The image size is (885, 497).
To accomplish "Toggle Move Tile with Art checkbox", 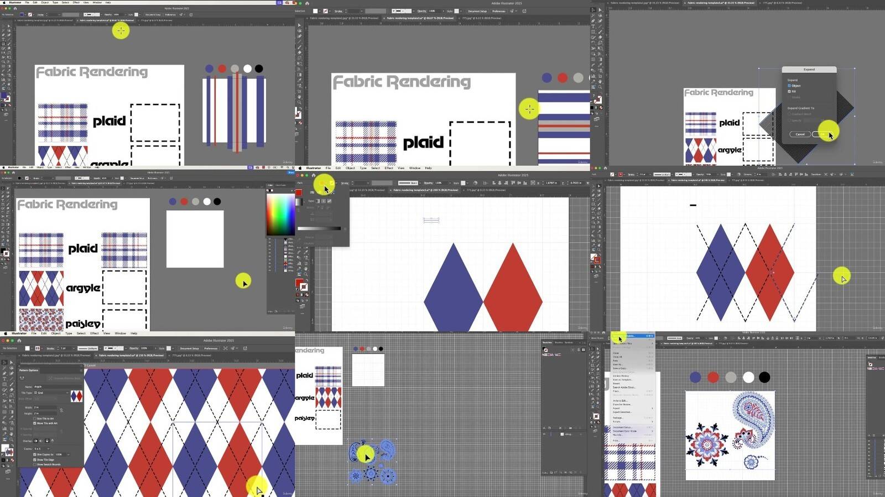I will pos(35,423).
